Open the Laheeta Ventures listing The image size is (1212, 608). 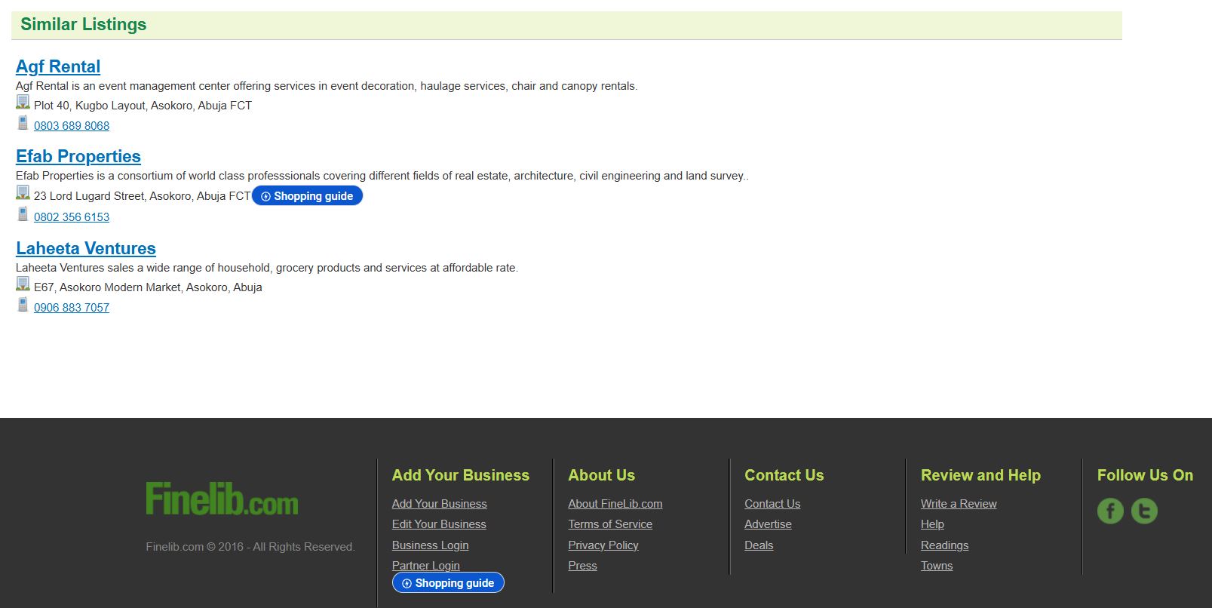[86, 248]
